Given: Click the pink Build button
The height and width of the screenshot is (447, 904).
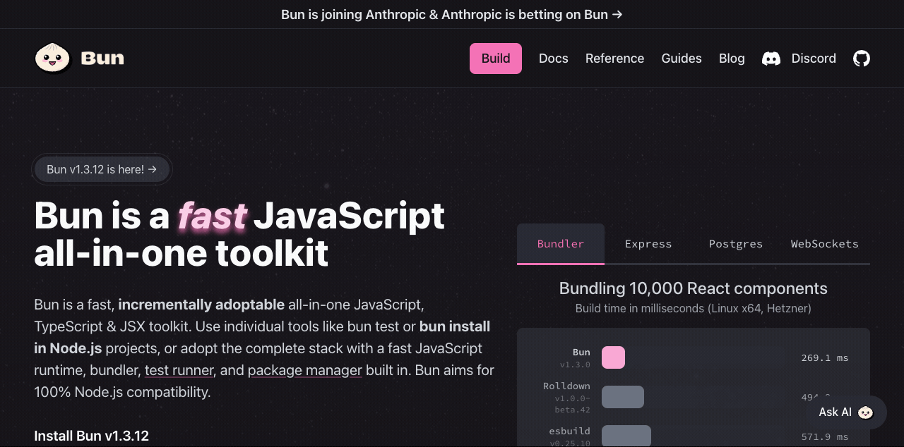Looking at the screenshot, I should coord(496,59).
